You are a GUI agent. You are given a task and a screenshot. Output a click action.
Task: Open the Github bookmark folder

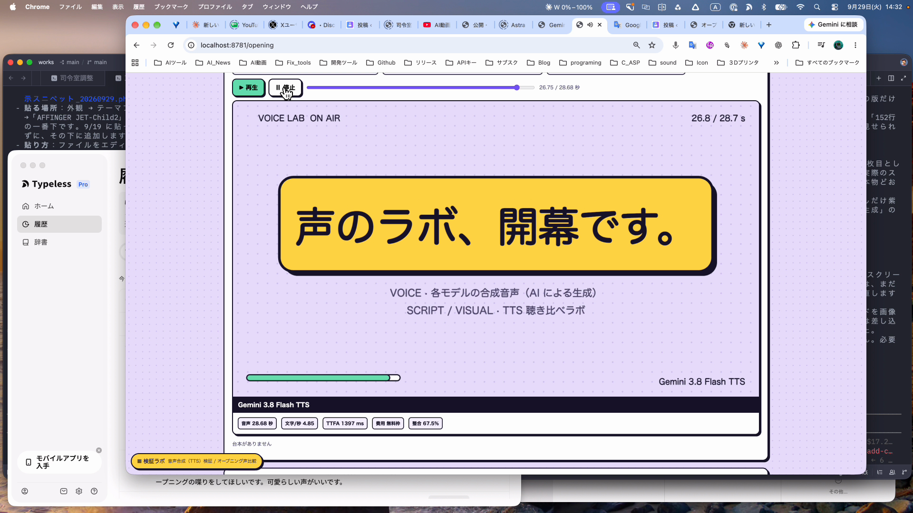click(381, 63)
